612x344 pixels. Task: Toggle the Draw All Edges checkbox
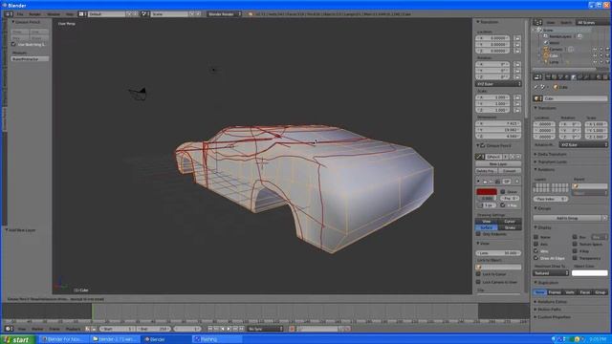(535, 258)
